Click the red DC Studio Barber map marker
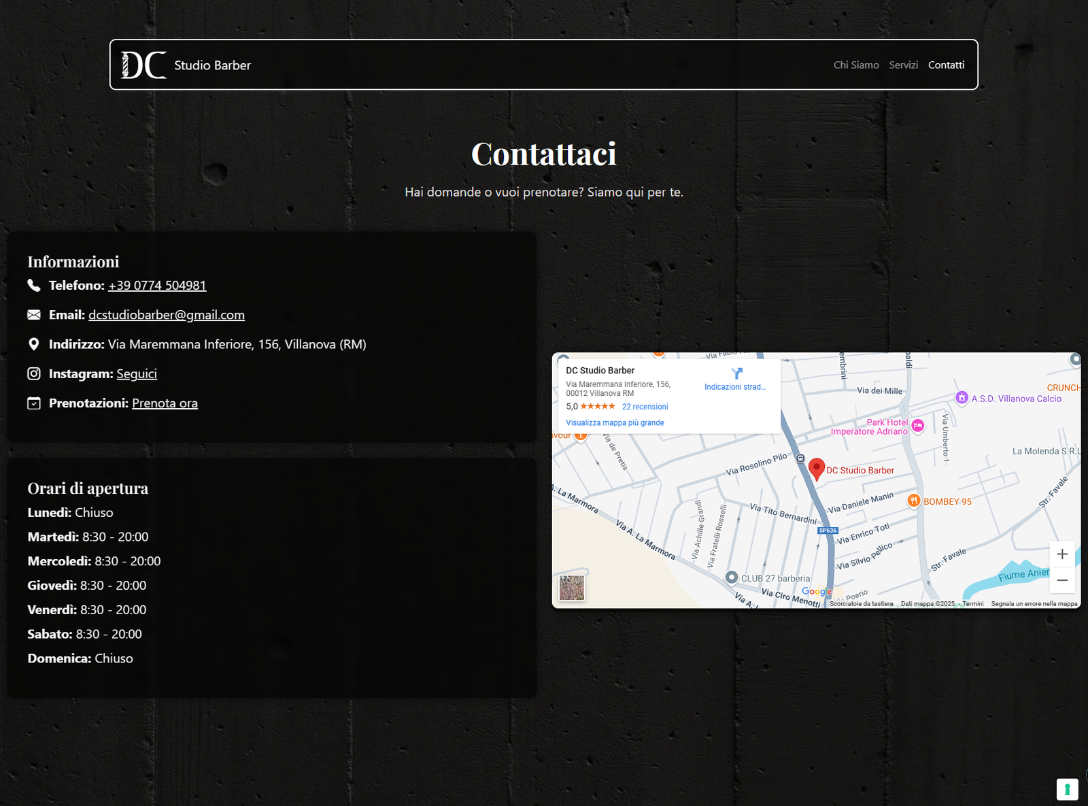The image size is (1088, 806). pos(817,469)
